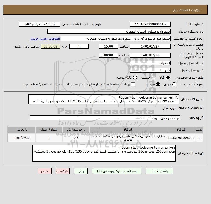The image size is (211, 204).
Task: Click the 'چاپ' print button
Action: pos(81,171)
